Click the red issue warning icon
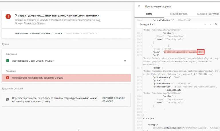 tap(7, 78)
